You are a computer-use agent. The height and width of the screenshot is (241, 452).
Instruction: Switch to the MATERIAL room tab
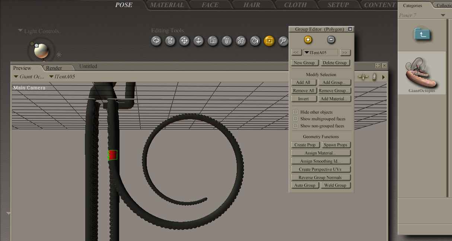(167, 5)
